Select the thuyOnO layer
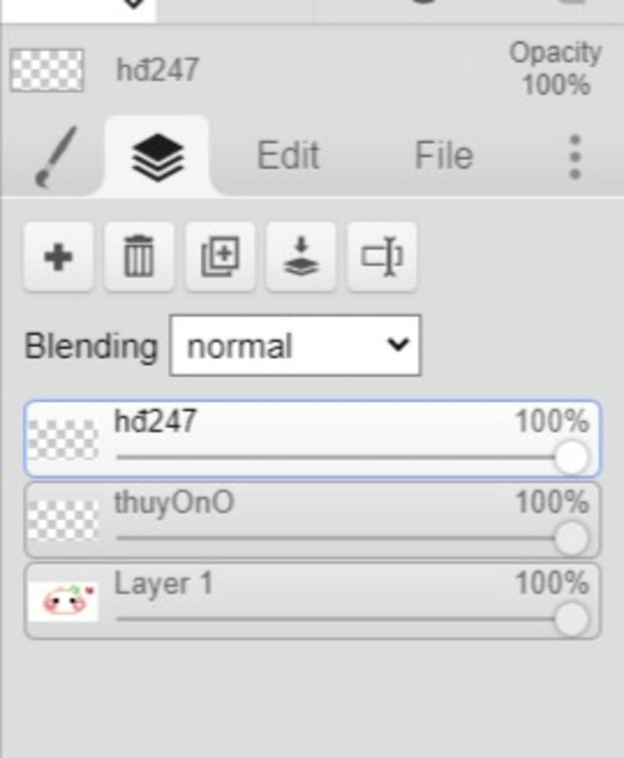Viewport: 624px width, 758px height. coord(312,520)
